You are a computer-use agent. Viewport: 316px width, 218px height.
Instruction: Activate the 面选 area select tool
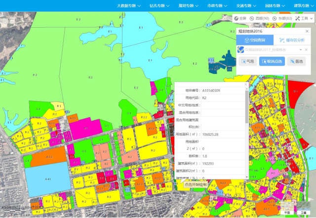(295, 62)
